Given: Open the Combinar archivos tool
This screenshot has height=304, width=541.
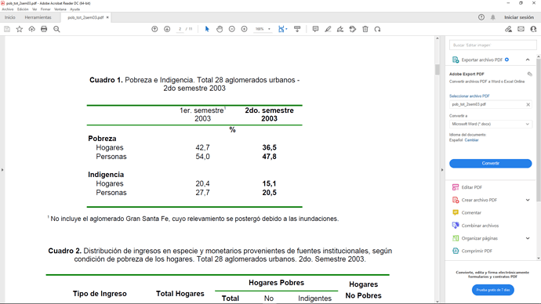Looking at the screenshot, I should click(x=480, y=226).
